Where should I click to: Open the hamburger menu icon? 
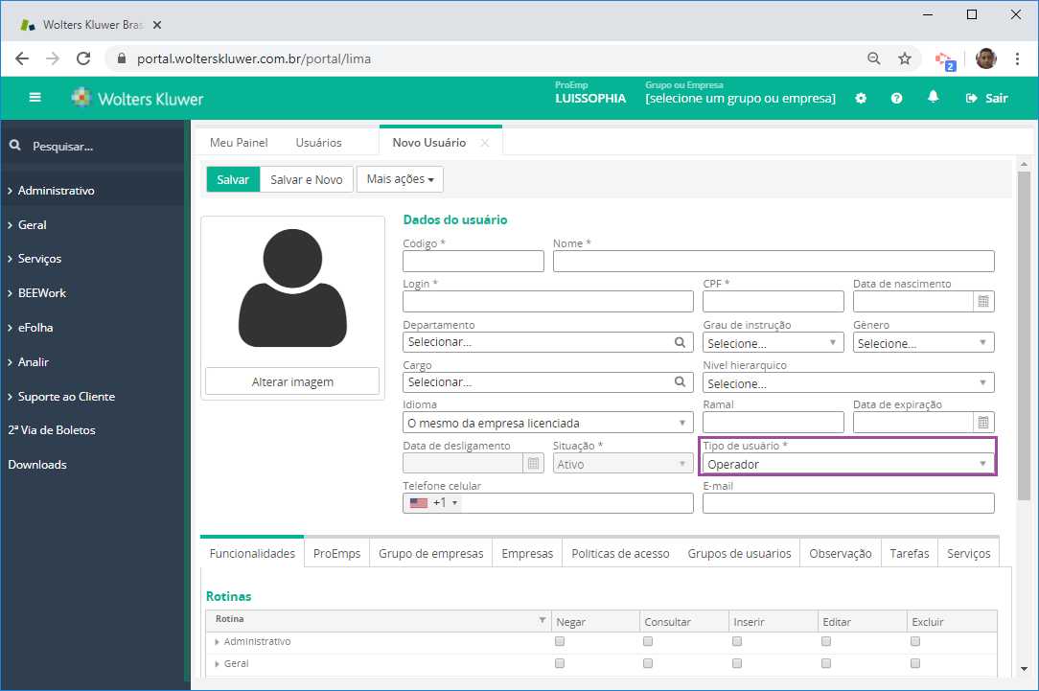tap(35, 98)
